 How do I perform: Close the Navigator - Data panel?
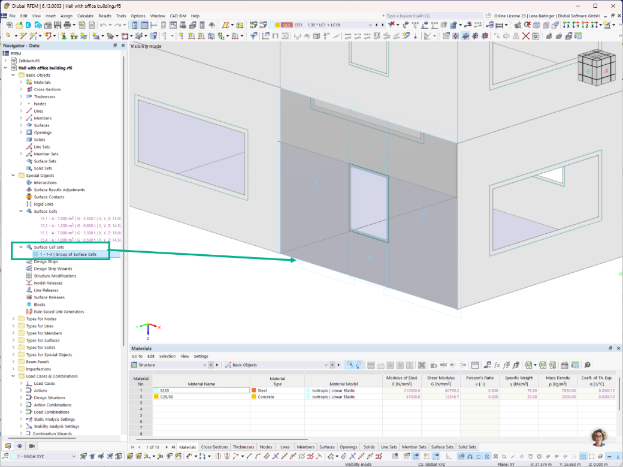click(123, 46)
